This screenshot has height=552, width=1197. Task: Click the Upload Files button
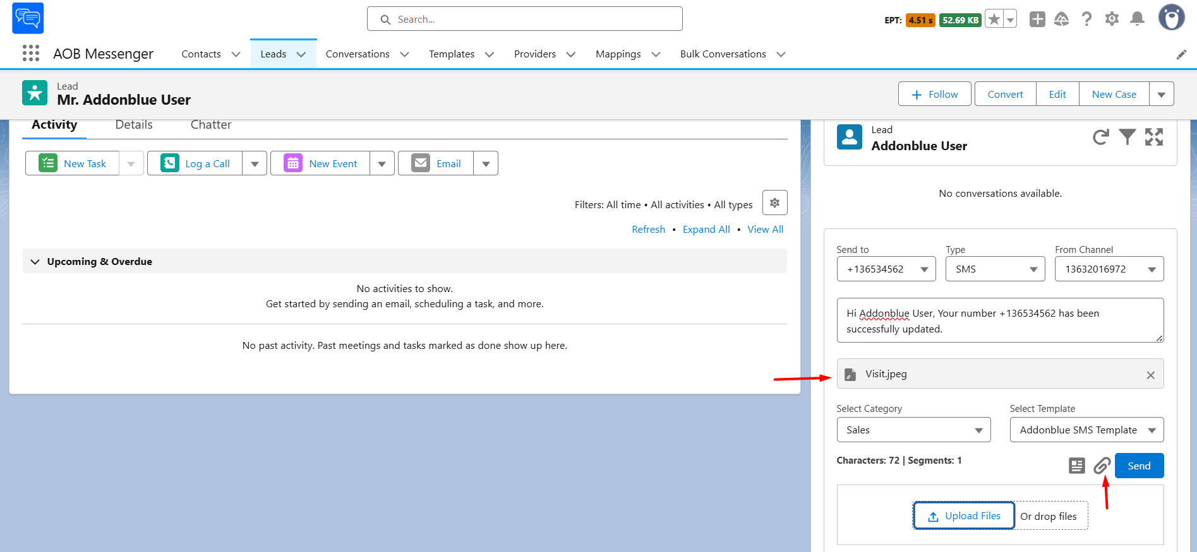[964, 516]
